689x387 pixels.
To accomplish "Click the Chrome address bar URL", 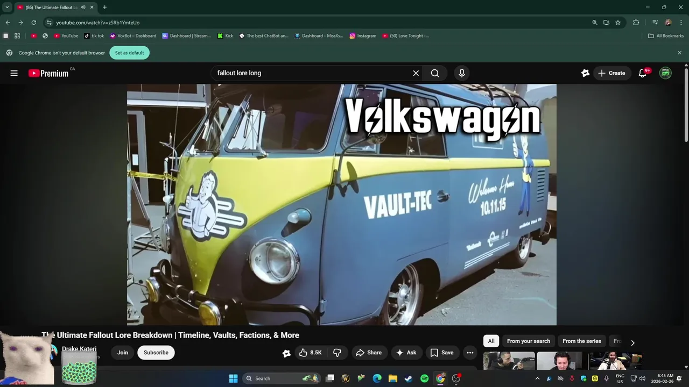I will (97, 23).
